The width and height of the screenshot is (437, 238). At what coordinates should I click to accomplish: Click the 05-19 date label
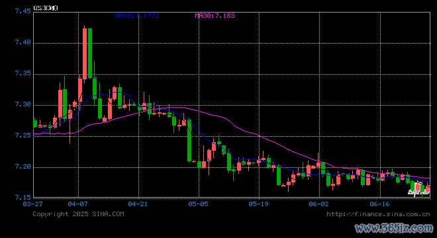[x=258, y=204]
